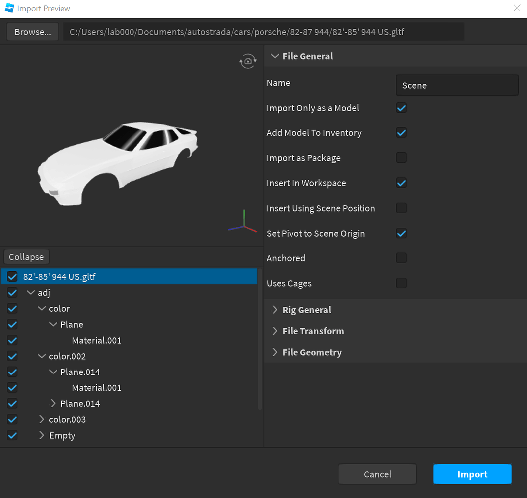527x498 pixels.
Task: Click the Browse... button
Action: [32, 31]
